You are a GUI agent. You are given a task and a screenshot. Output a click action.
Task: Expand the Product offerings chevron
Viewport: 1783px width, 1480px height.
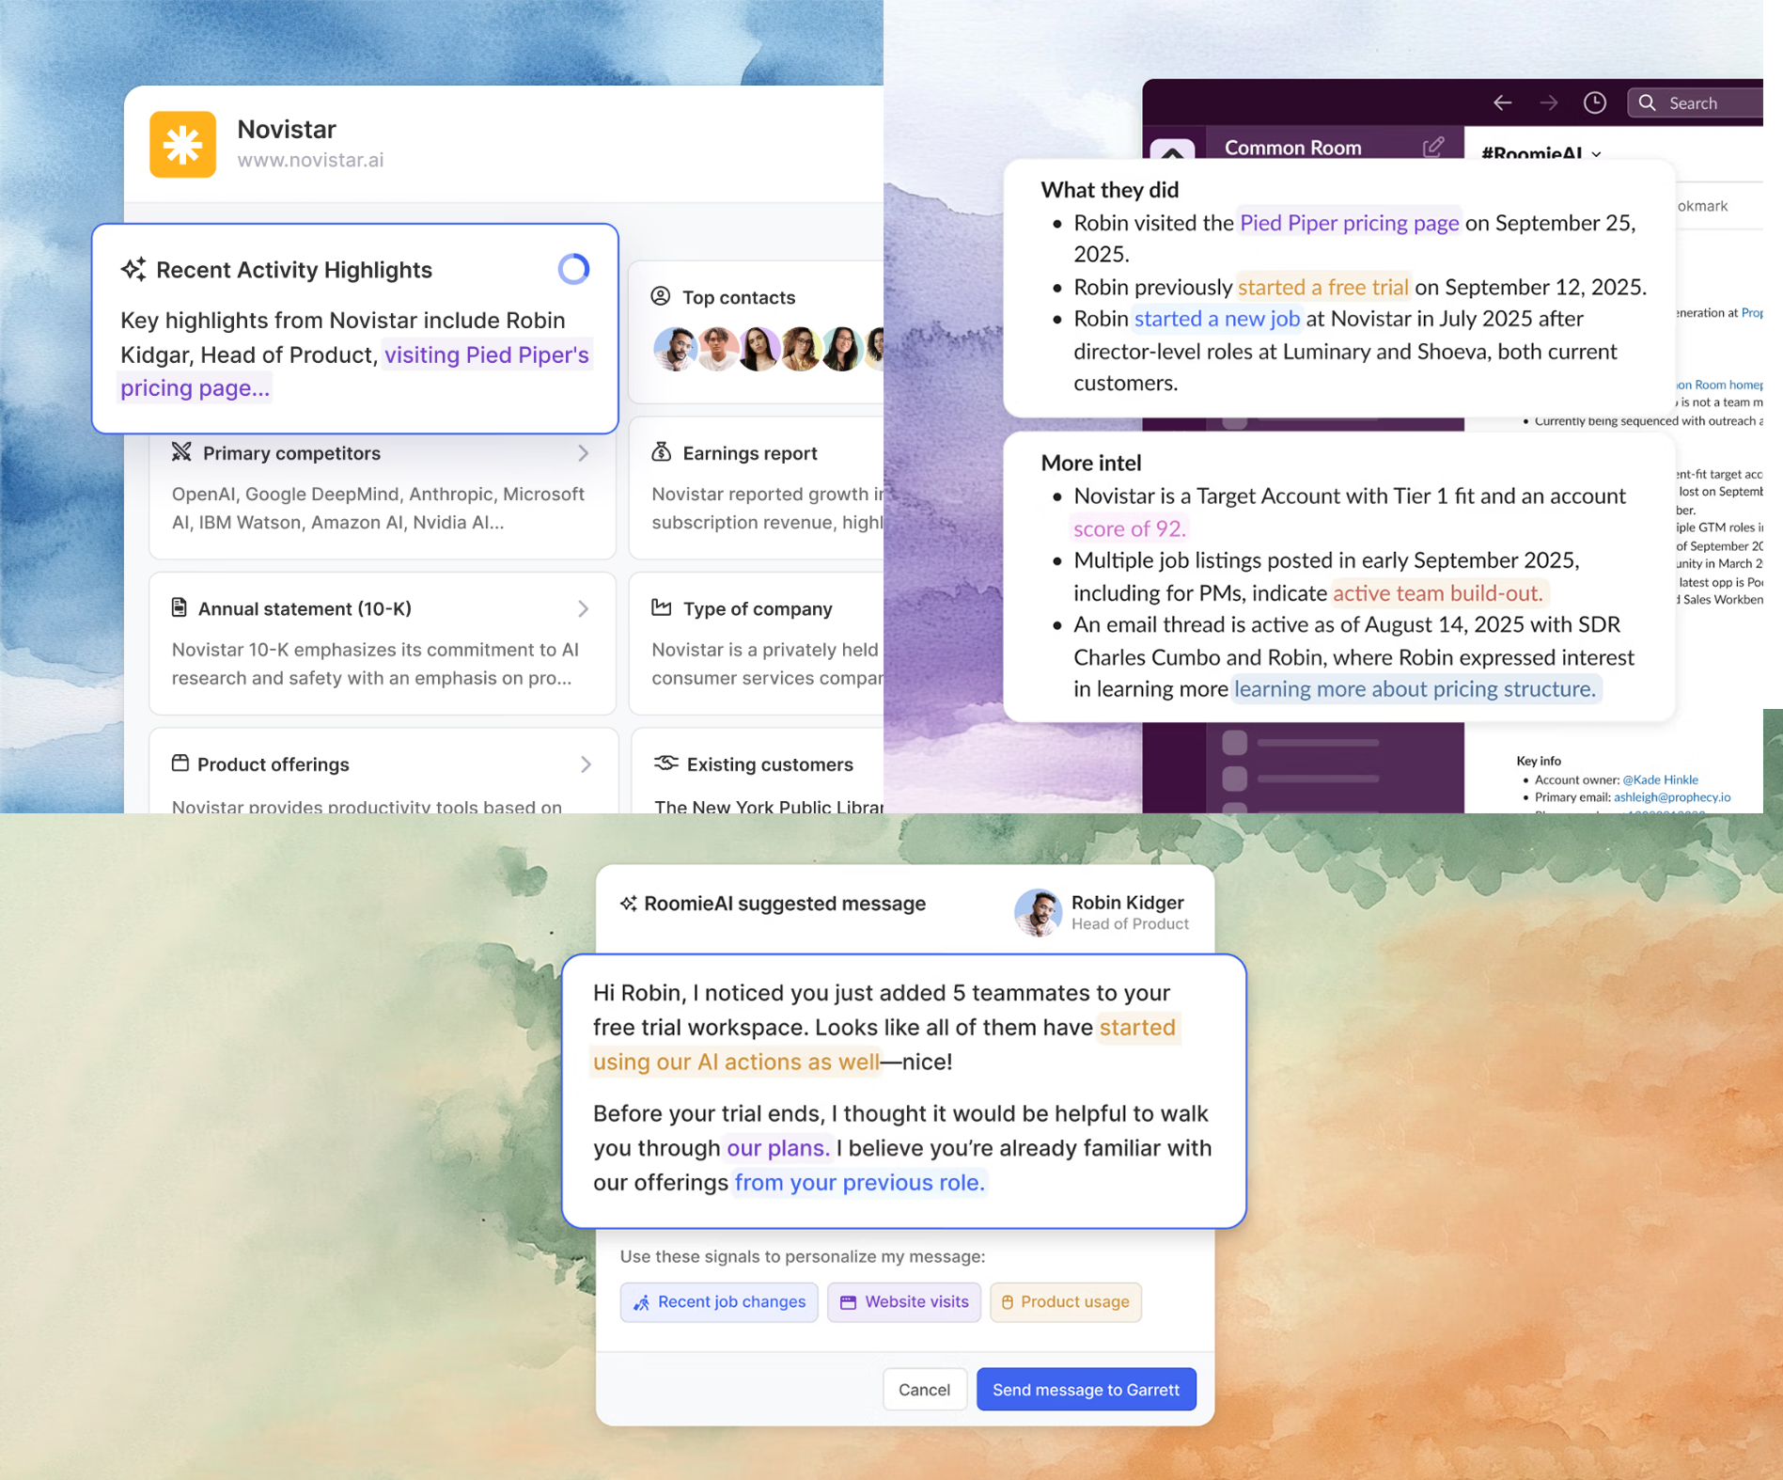point(586,764)
